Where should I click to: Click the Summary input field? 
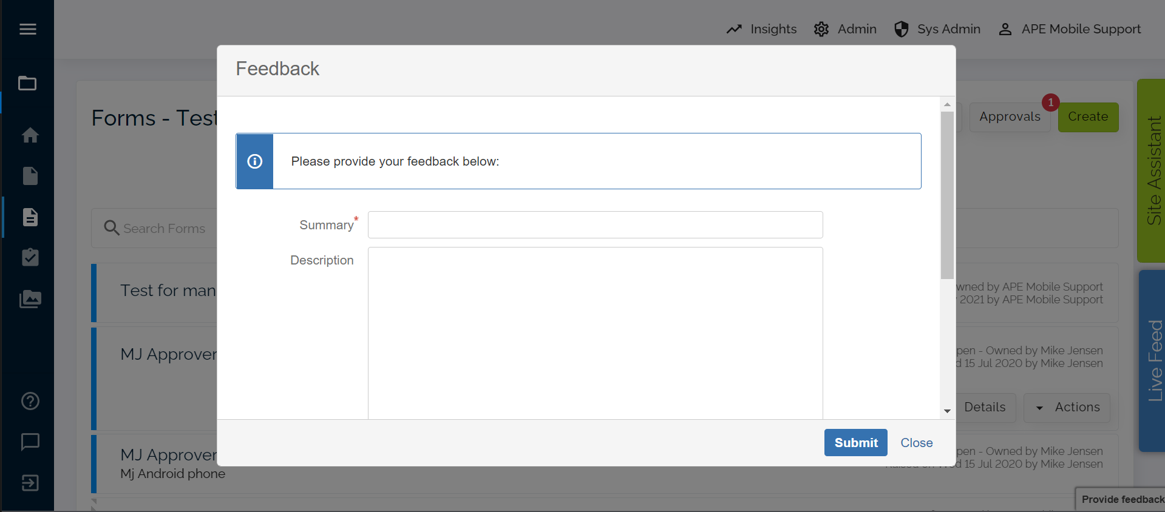coord(595,225)
